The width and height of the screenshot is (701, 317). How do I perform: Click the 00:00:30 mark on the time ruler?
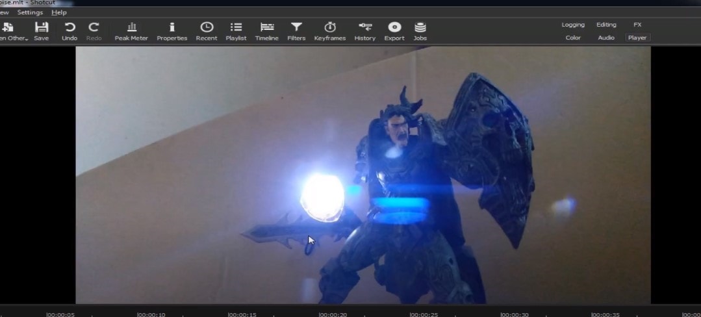(x=514, y=314)
